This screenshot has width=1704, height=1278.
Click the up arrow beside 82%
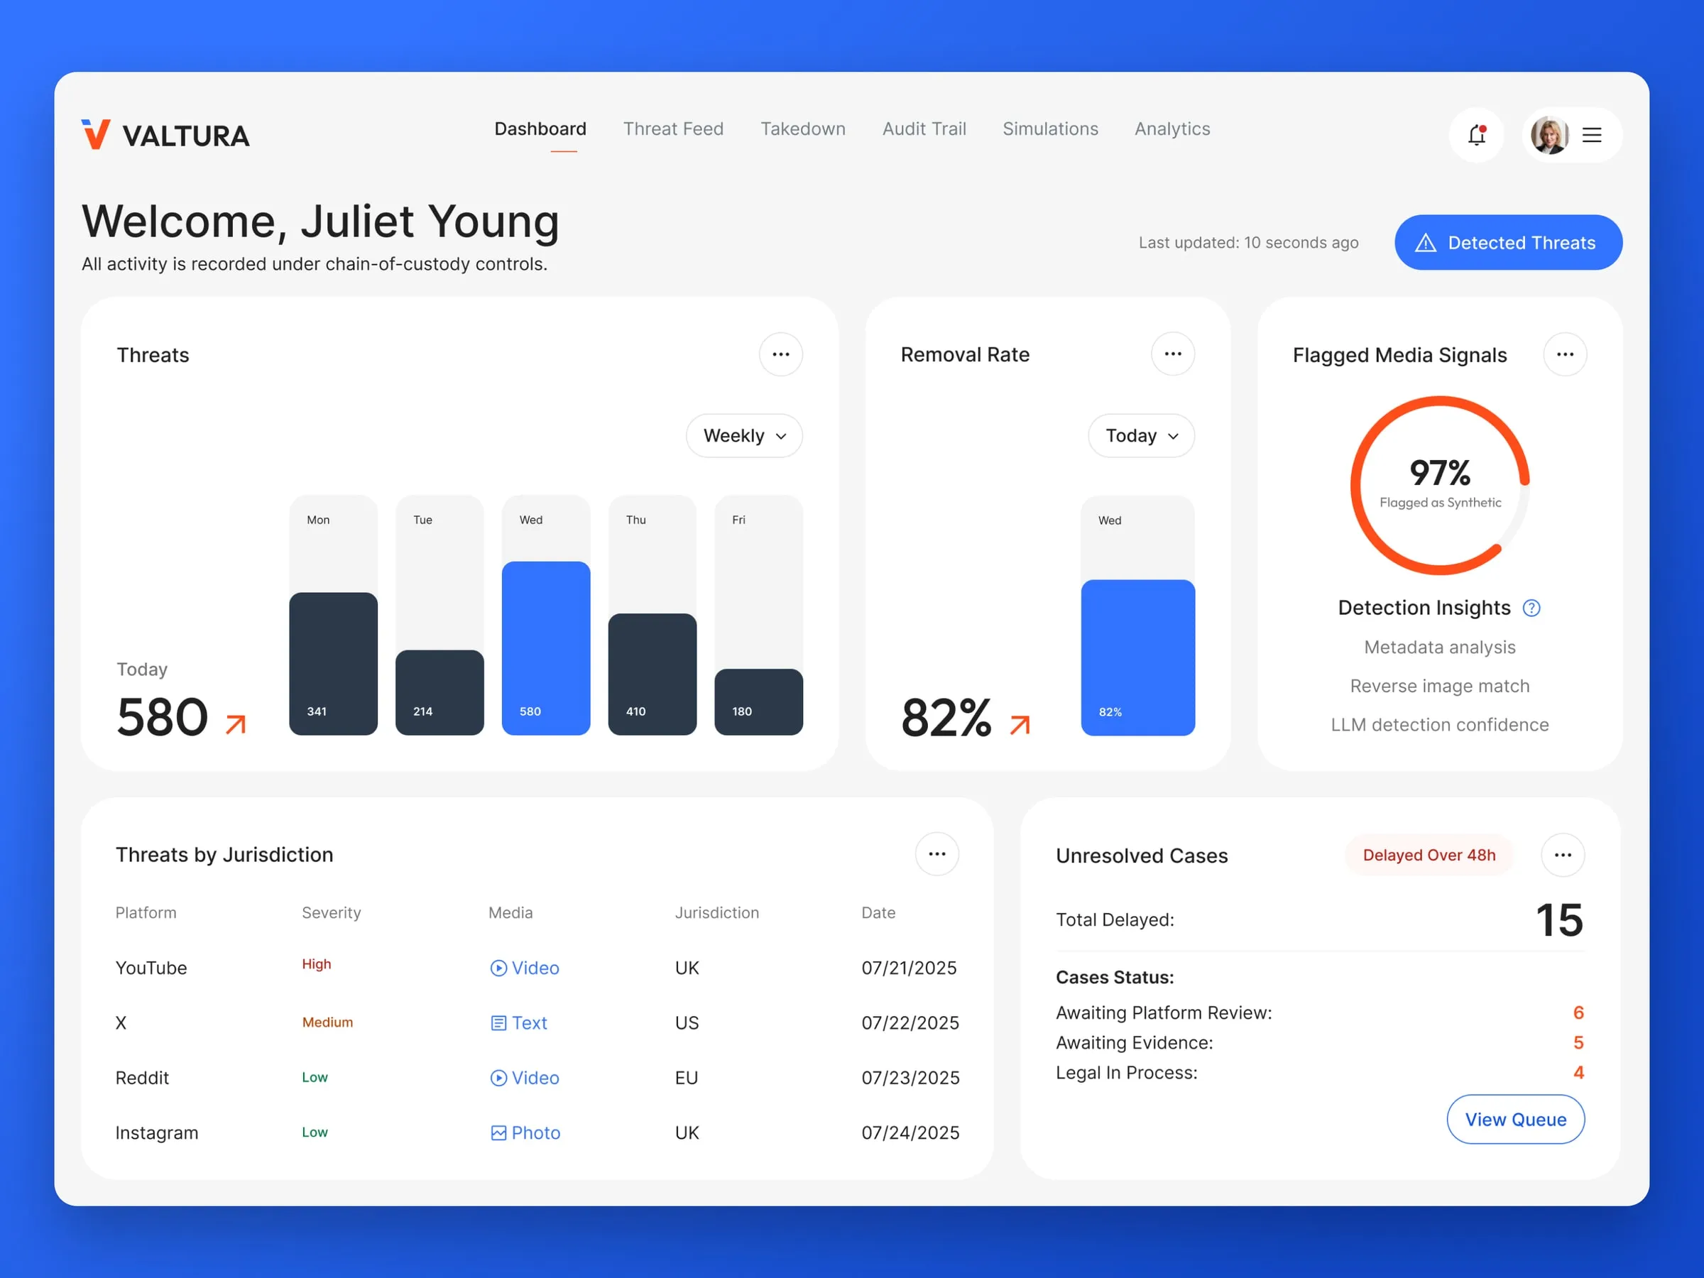1019,724
